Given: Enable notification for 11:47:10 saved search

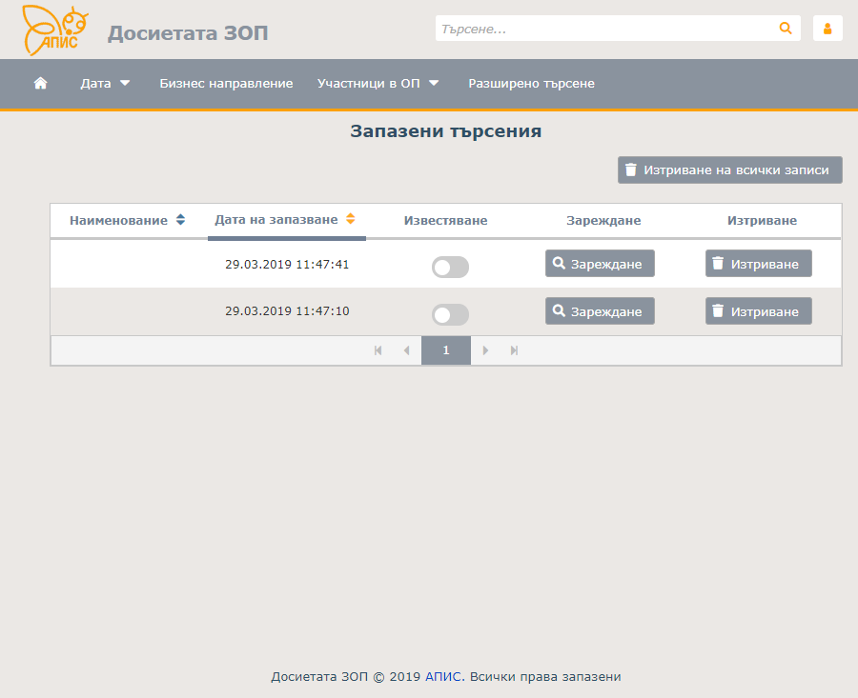Looking at the screenshot, I should [x=450, y=314].
